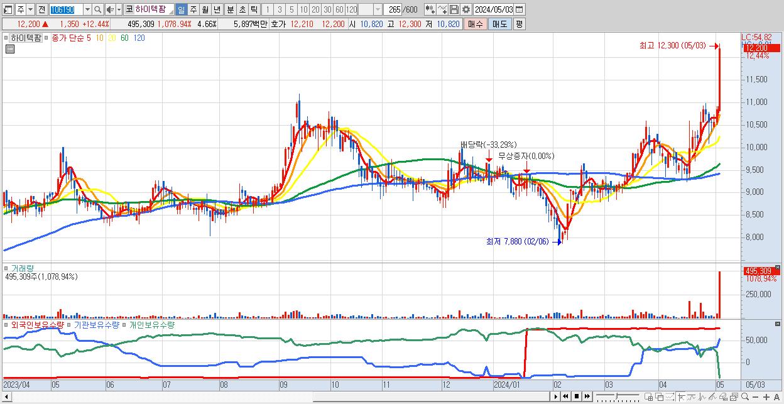Click the 120 moving average legend color
The width and height of the screenshot is (784, 404).
[139, 38]
